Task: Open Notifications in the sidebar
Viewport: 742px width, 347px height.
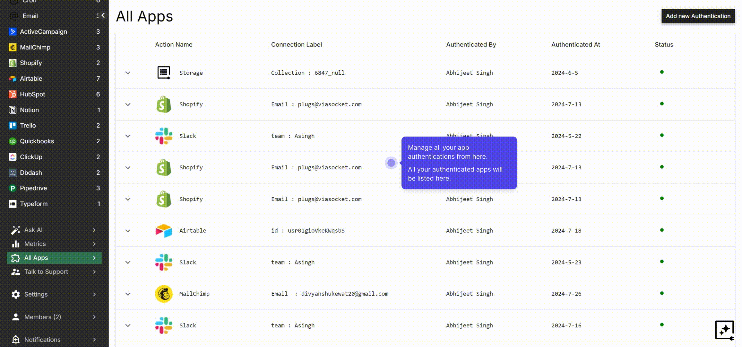Action: 54,340
